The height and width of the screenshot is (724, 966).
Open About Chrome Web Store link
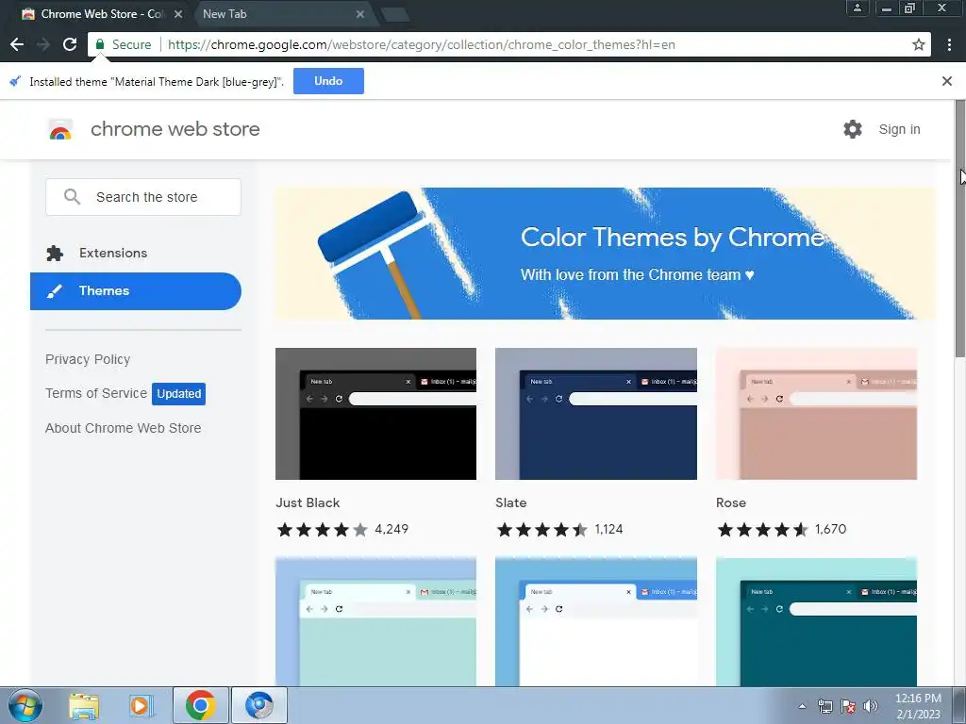pos(124,428)
